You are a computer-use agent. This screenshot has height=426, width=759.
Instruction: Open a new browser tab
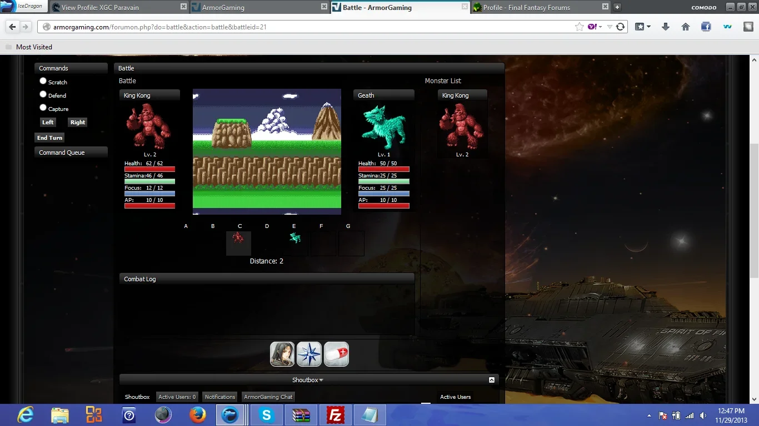tap(617, 7)
